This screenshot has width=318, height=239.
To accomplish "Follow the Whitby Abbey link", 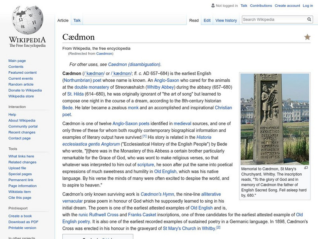I will [161, 87].
